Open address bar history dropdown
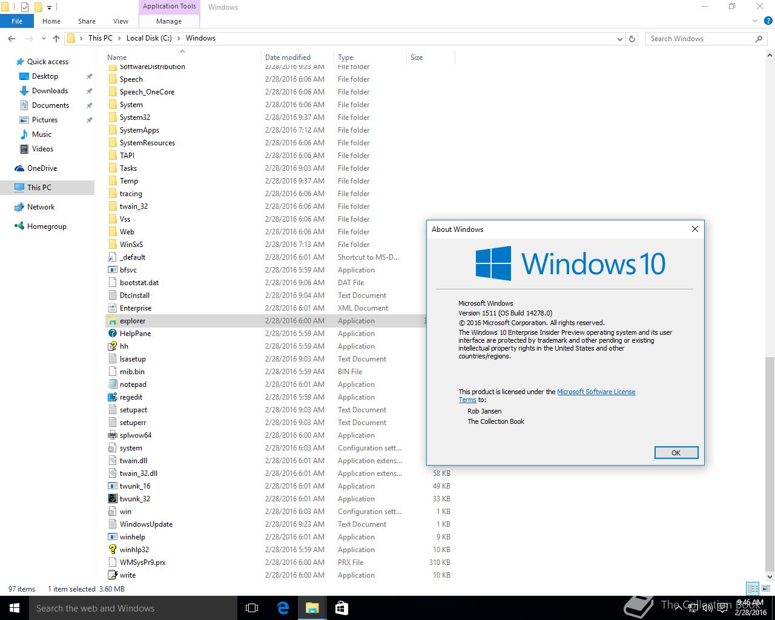 pyautogui.click(x=619, y=39)
